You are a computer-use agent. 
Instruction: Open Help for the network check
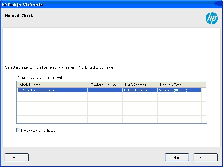coord(17,157)
